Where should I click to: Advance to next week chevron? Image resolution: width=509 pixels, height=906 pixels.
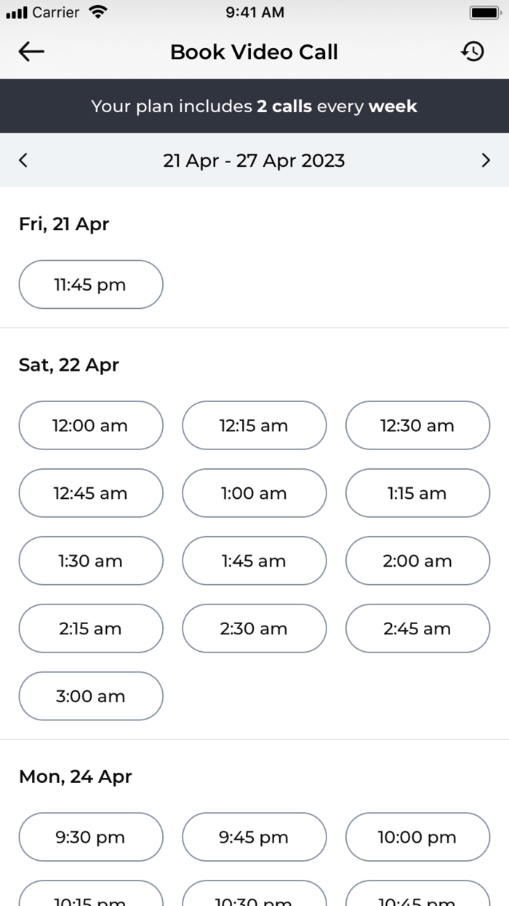(486, 160)
